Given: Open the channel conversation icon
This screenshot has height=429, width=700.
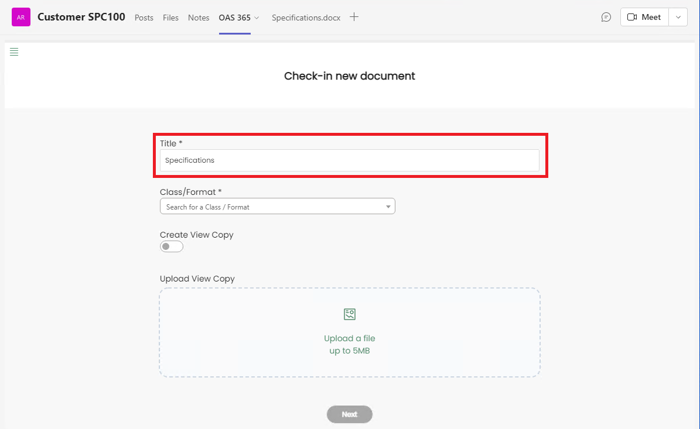Looking at the screenshot, I should click(x=606, y=18).
